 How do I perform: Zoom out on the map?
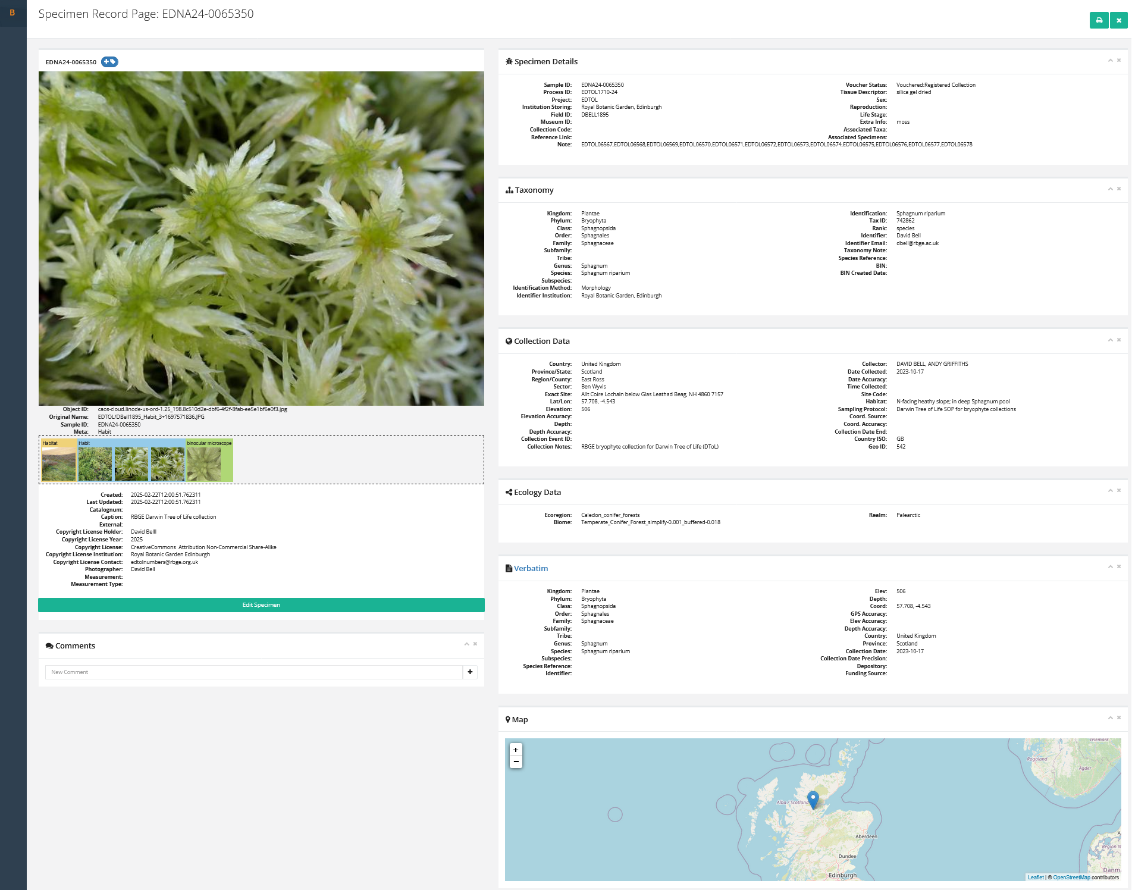point(516,761)
